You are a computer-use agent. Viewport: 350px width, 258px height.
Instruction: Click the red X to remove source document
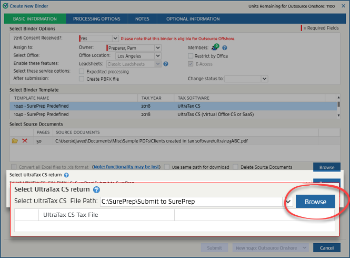[x=25, y=141]
